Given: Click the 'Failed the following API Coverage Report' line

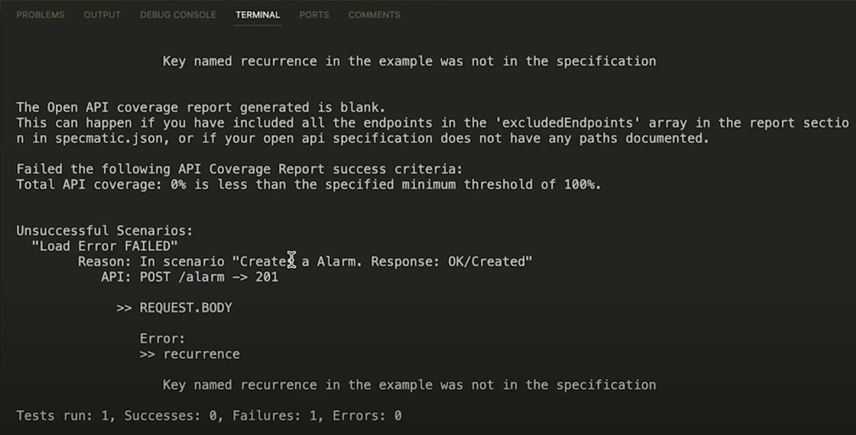Looking at the screenshot, I should tap(239, 169).
